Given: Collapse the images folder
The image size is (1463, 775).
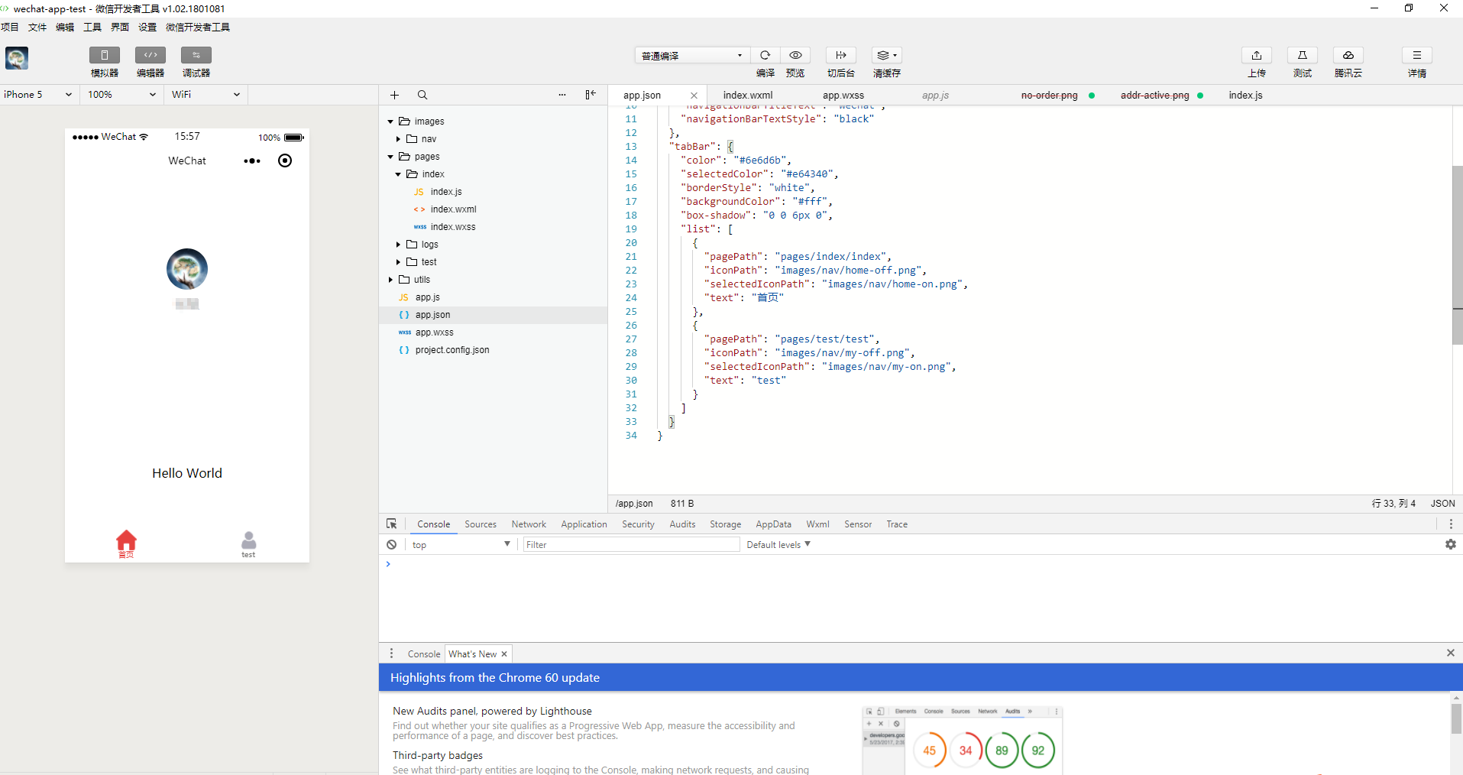Looking at the screenshot, I should point(390,122).
